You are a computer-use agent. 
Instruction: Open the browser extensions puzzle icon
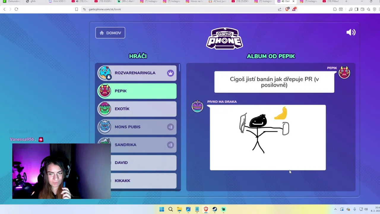click(x=335, y=9)
